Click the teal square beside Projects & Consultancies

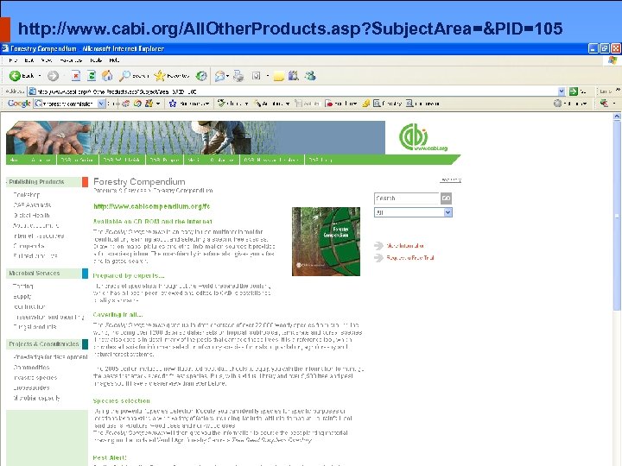pos(85,344)
